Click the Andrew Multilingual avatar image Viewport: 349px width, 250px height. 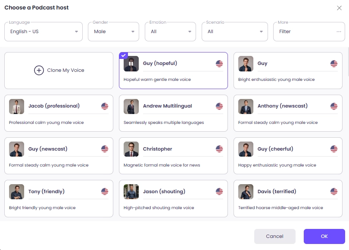(x=131, y=106)
